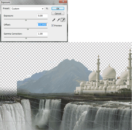Close the Exposure dialog window
The width and height of the screenshot is (132, 130).
click(x=63, y=1)
